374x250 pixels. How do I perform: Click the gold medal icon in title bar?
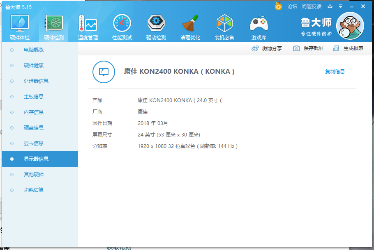click(x=279, y=6)
